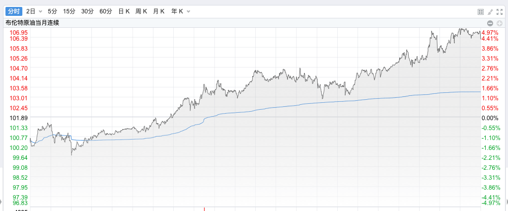The image size is (508, 211).
Task: Display the 月K monthly candlestick chart
Action: click(x=159, y=11)
